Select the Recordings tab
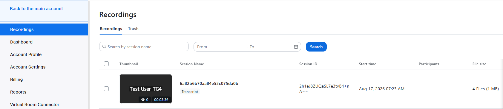 click(111, 29)
